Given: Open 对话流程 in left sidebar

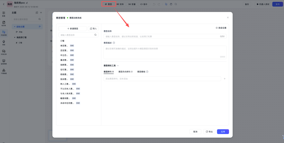Looking at the screenshot, I should pos(4,33).
